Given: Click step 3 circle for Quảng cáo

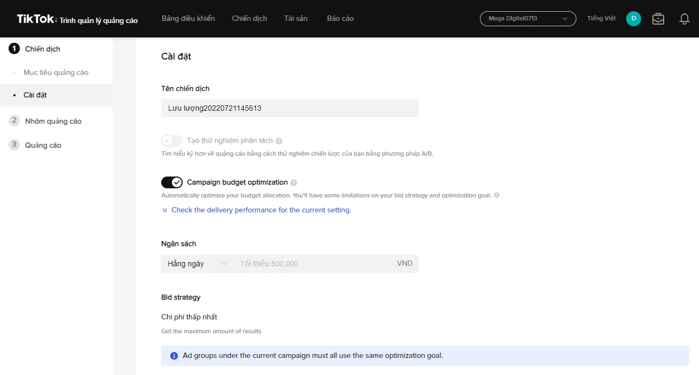Looking at the screenshot, I should [14, 145].
